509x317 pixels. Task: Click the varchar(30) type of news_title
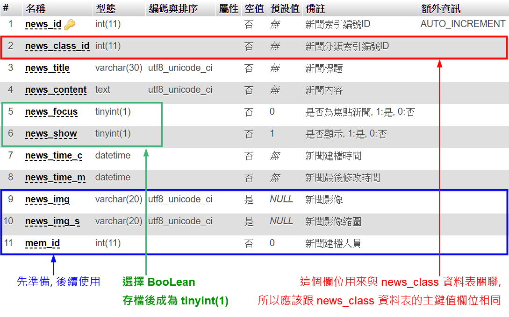tap(119, 68)
